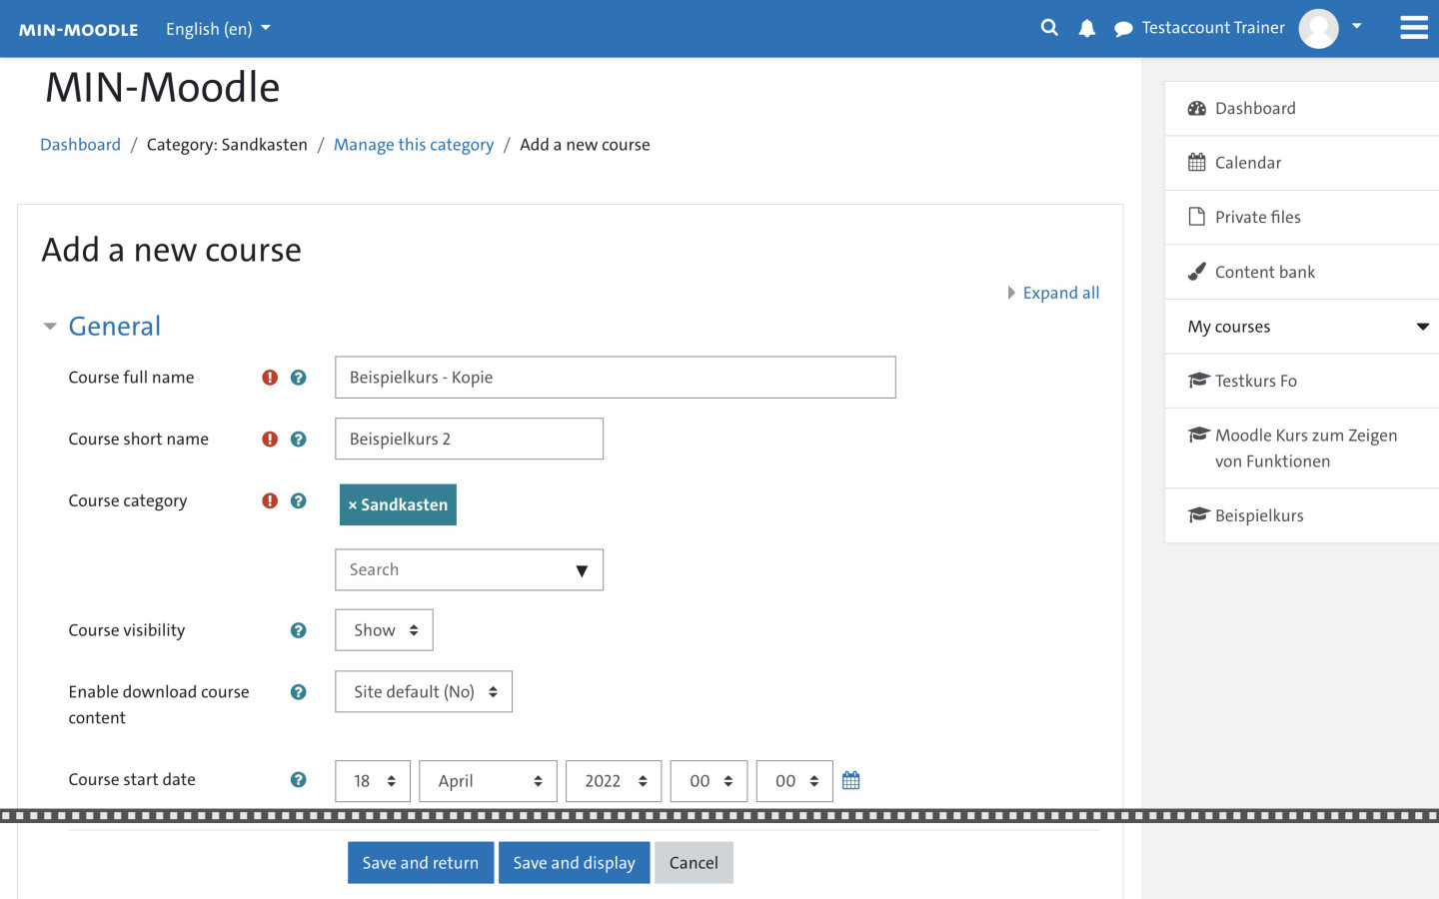1439x899 pixels.
Task: Click required icon next to Course full name
Action: [270, 378]
